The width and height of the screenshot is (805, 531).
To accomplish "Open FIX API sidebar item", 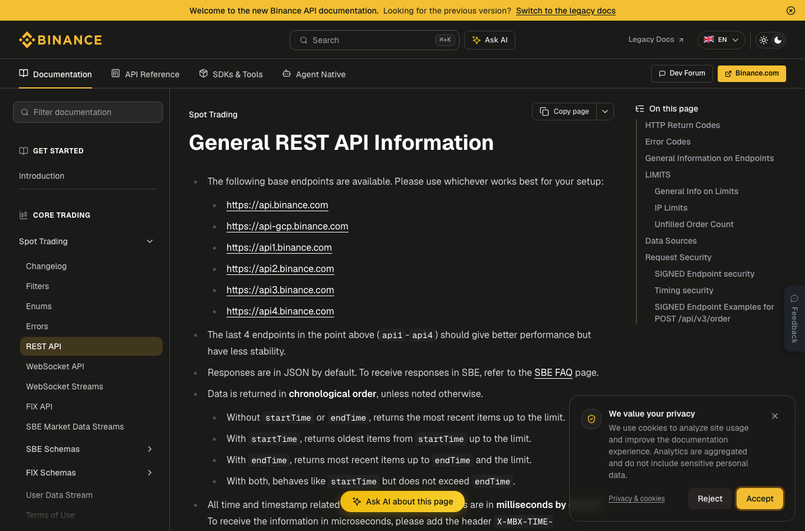I will click(40, 407).
